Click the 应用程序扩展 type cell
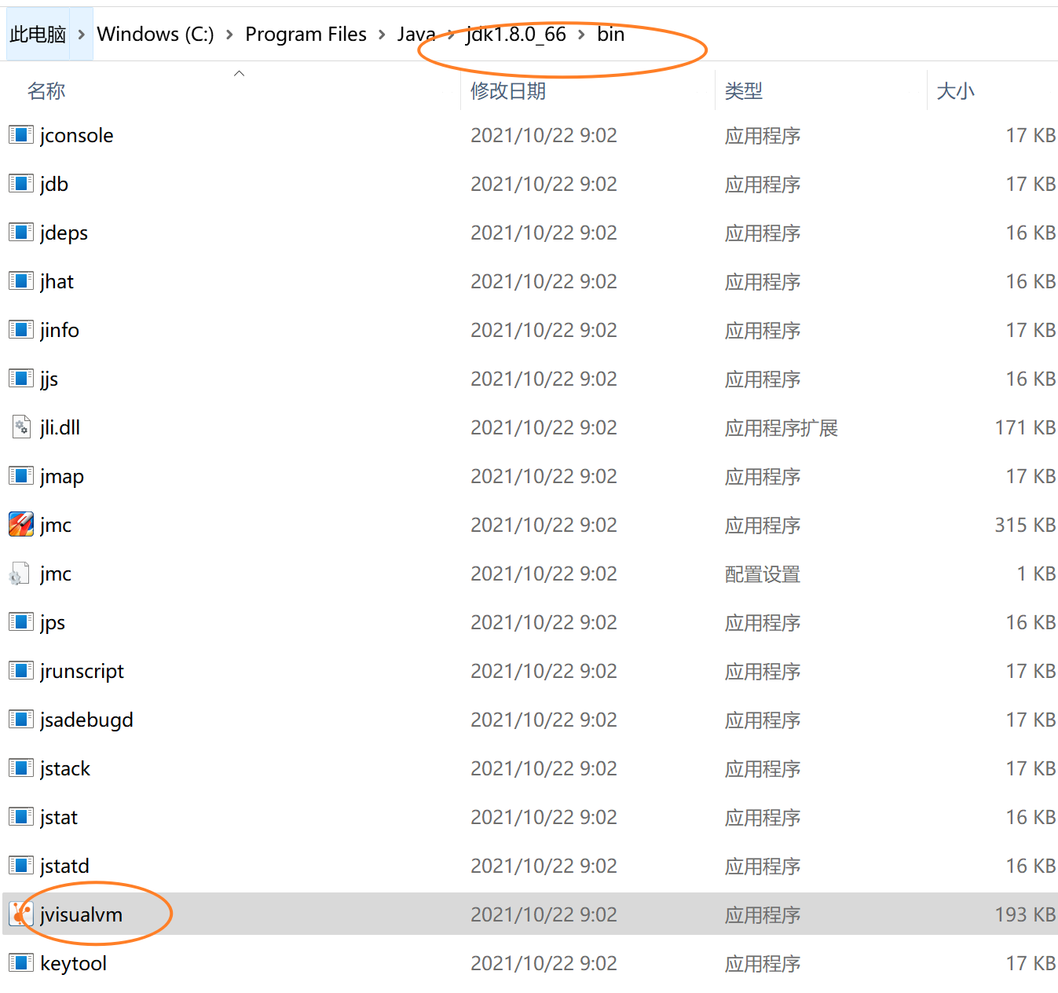 point(782,428)
